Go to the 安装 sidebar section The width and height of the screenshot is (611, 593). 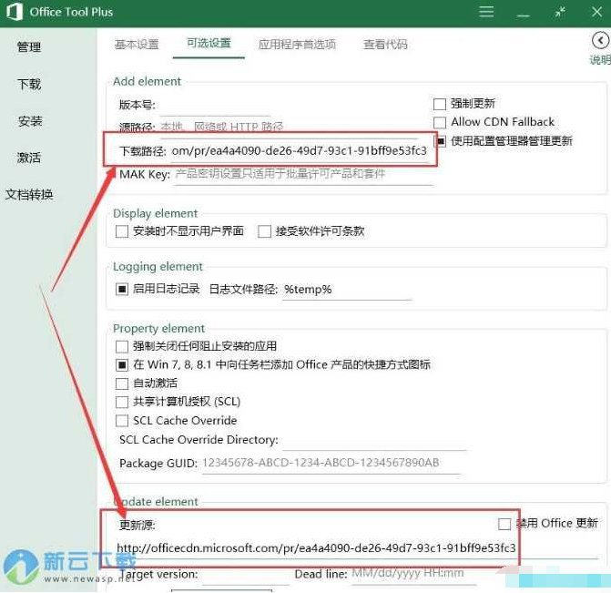click(30, 121)
